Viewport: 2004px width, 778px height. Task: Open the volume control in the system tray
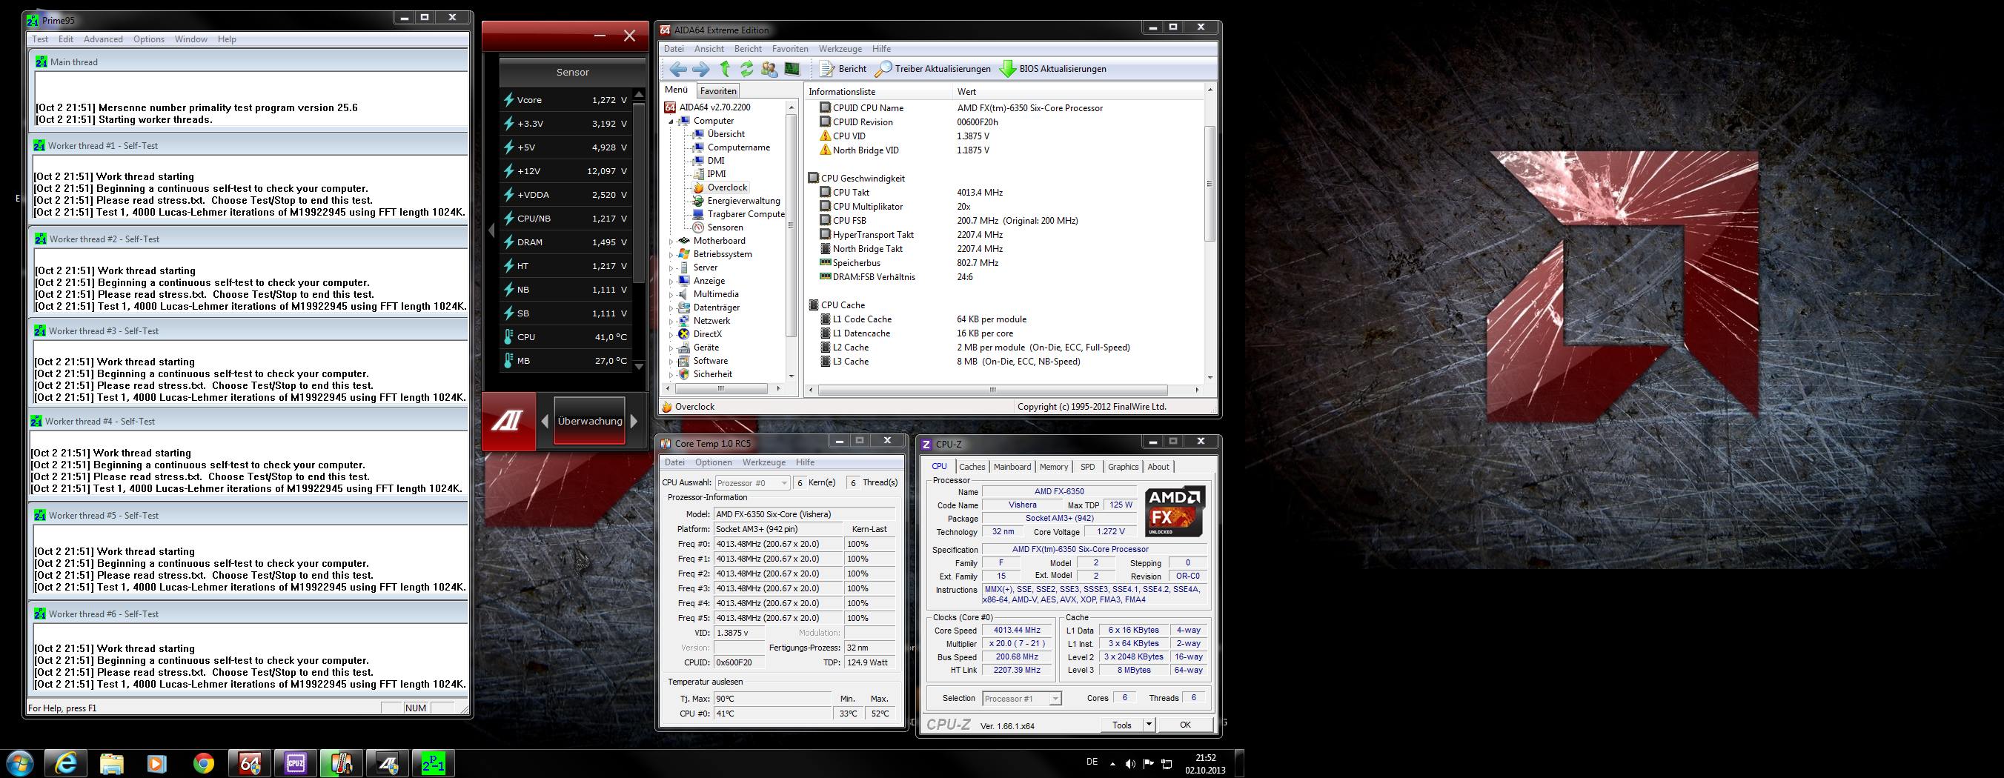pos(1130,764)
